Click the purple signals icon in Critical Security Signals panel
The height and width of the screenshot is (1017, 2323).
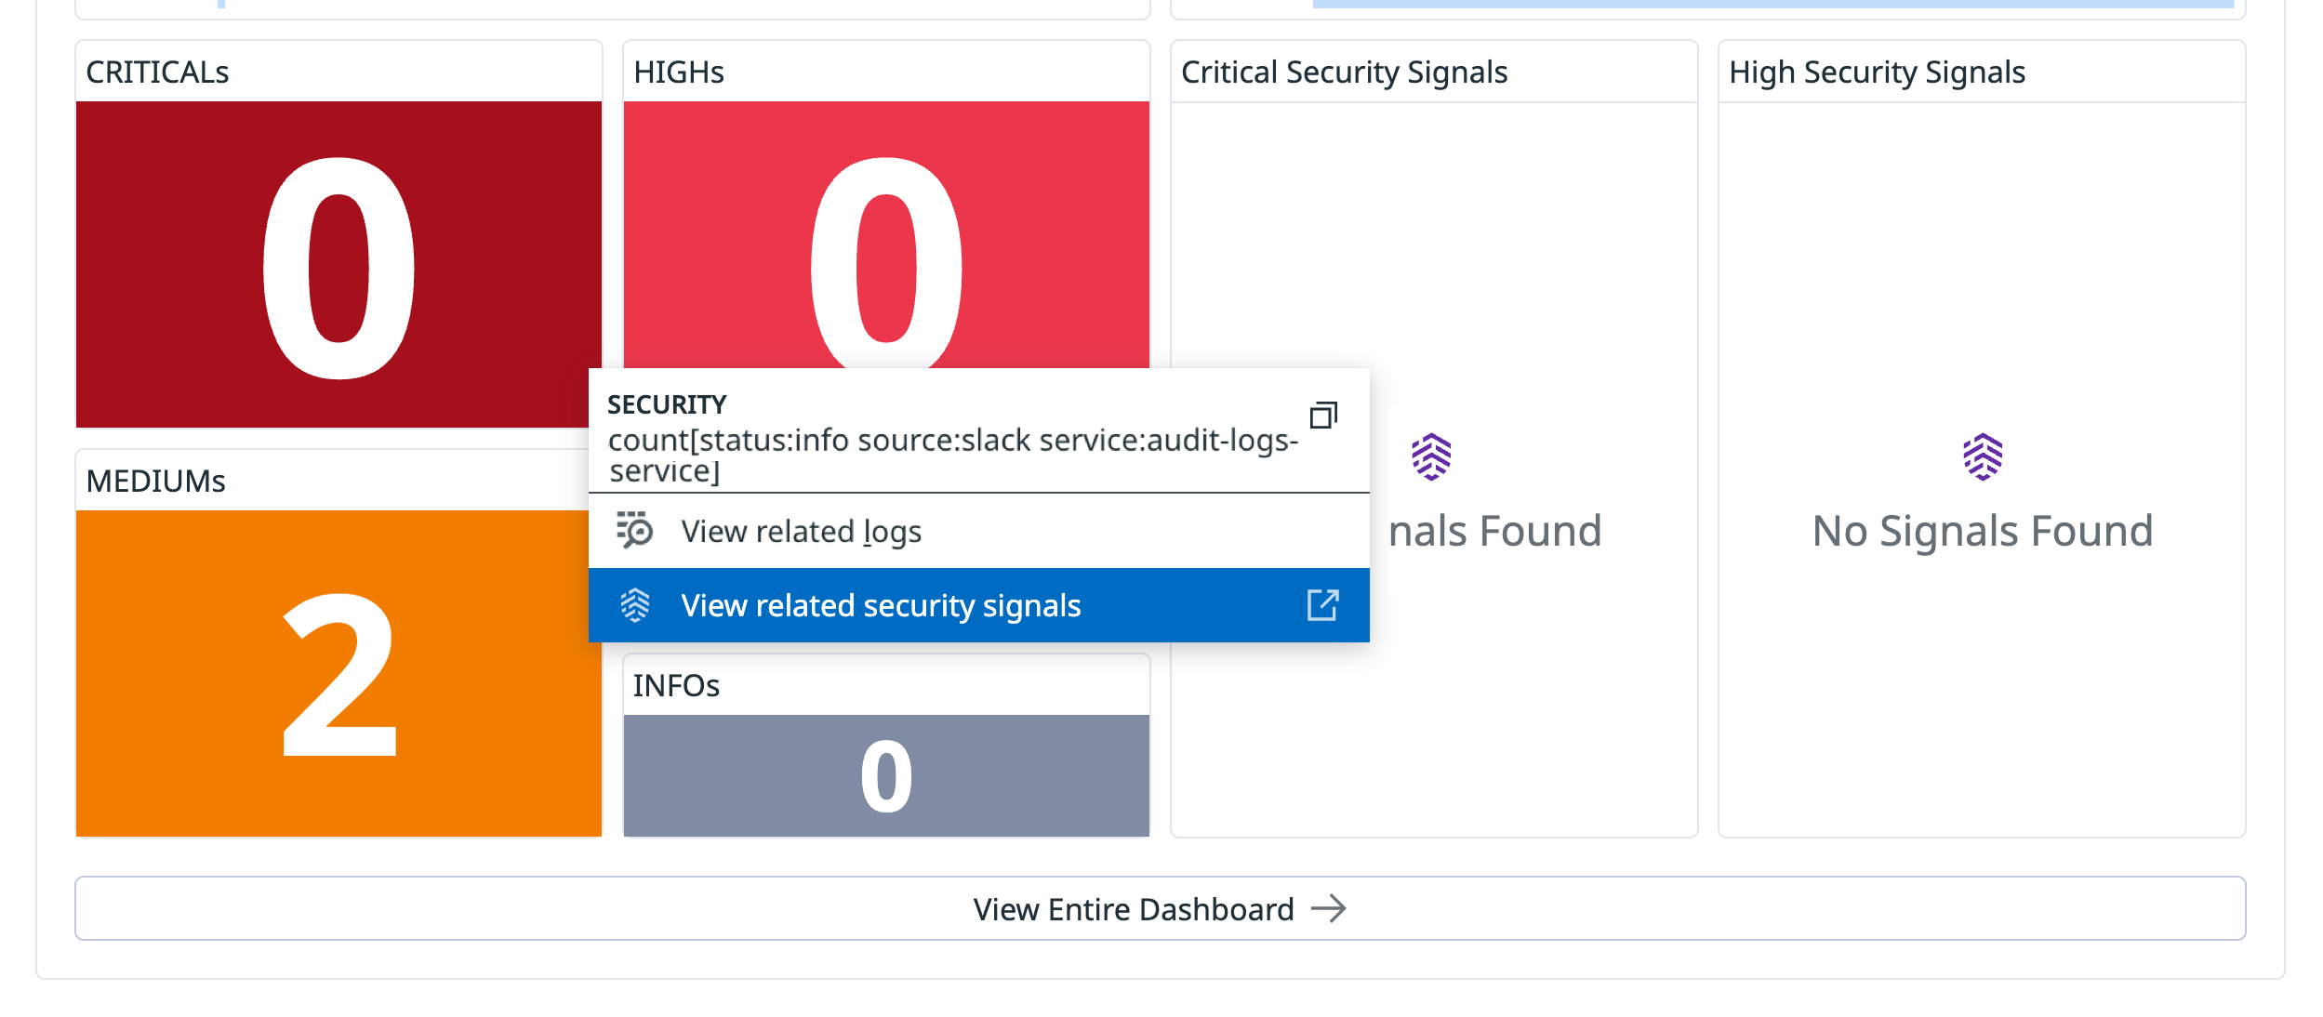pyautogui.click(x=1432, y=458)
